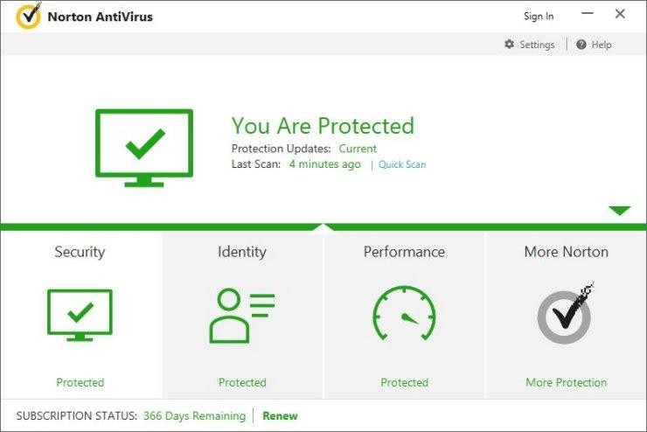This screenshot has height=432, width=647.
Task: Start a Quick Scan
Action: (x=402, y=164)
